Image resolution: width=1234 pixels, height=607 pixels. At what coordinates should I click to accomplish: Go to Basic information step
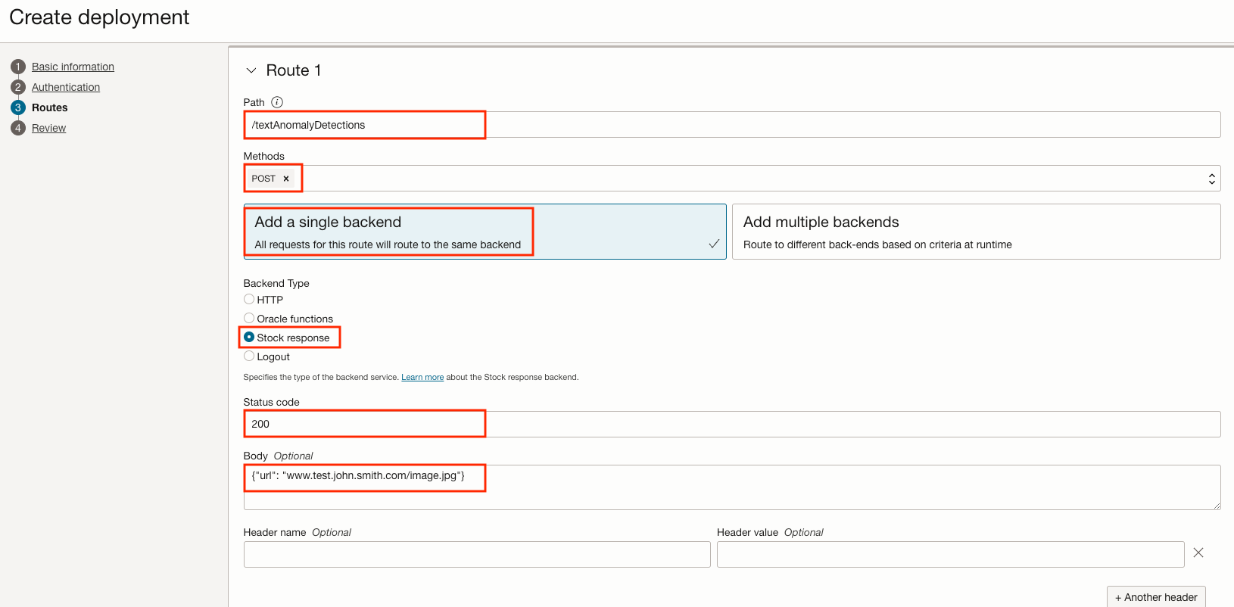click(73, 67)
